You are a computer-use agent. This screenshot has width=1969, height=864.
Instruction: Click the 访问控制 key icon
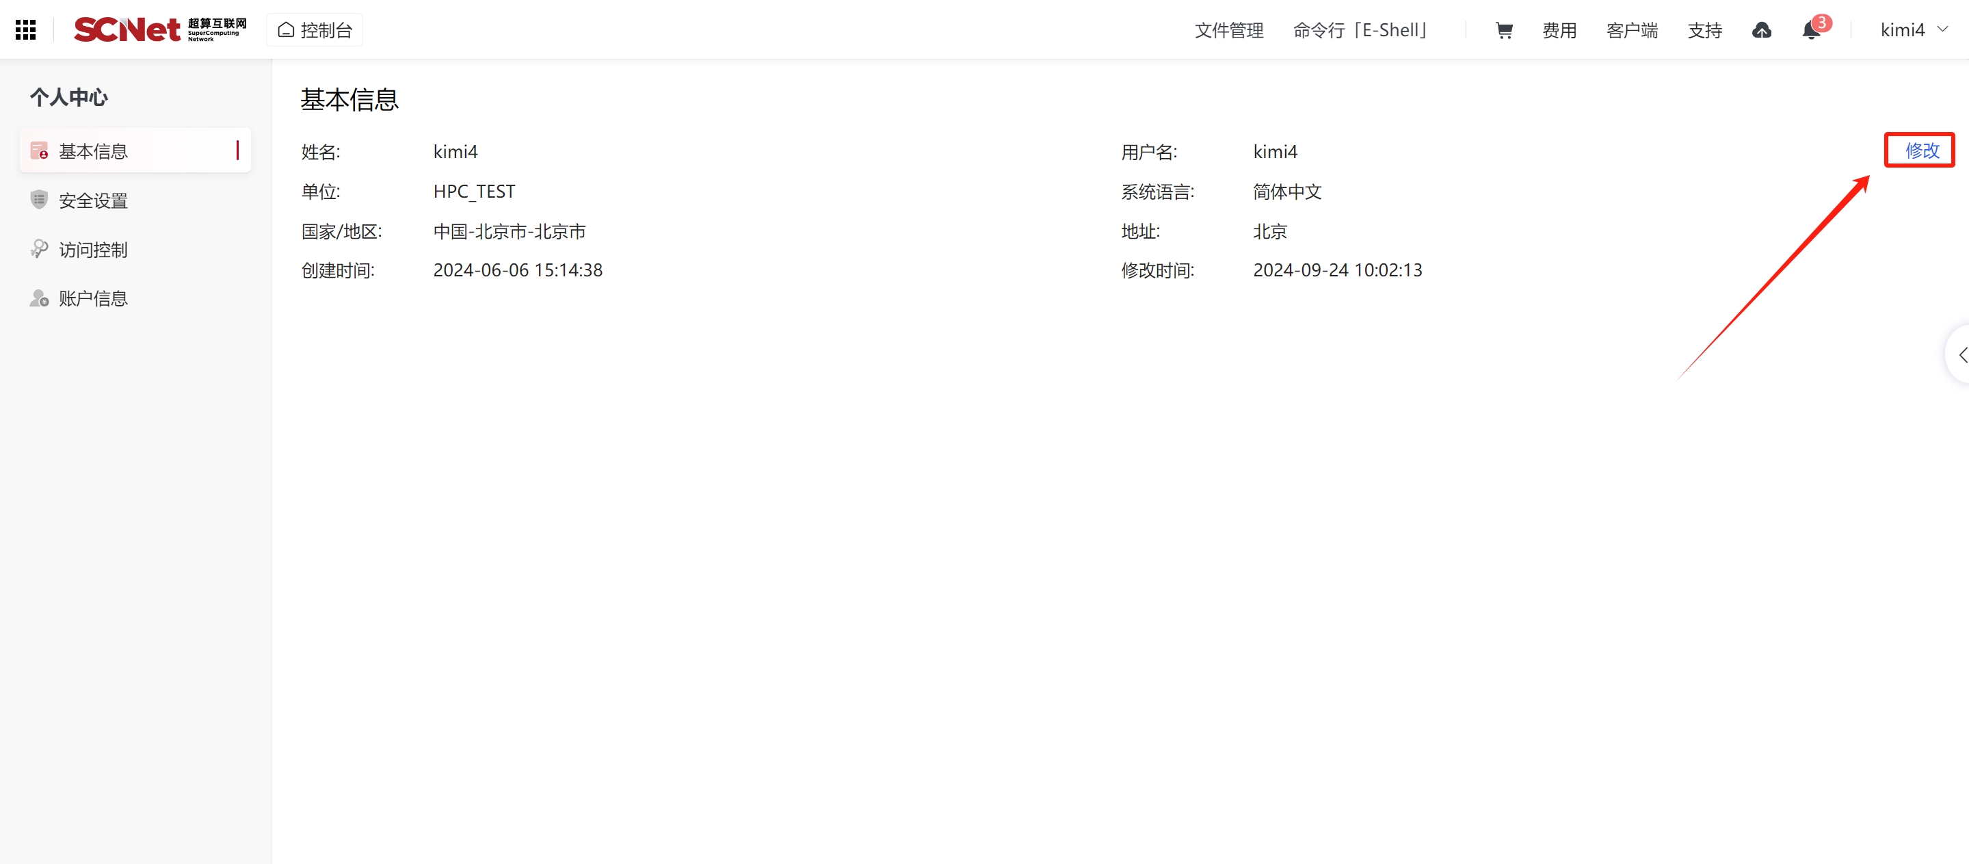pyautogui.click(x=39, y=249)
